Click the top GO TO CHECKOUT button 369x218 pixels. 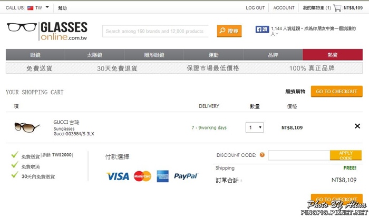pos(336,91)
